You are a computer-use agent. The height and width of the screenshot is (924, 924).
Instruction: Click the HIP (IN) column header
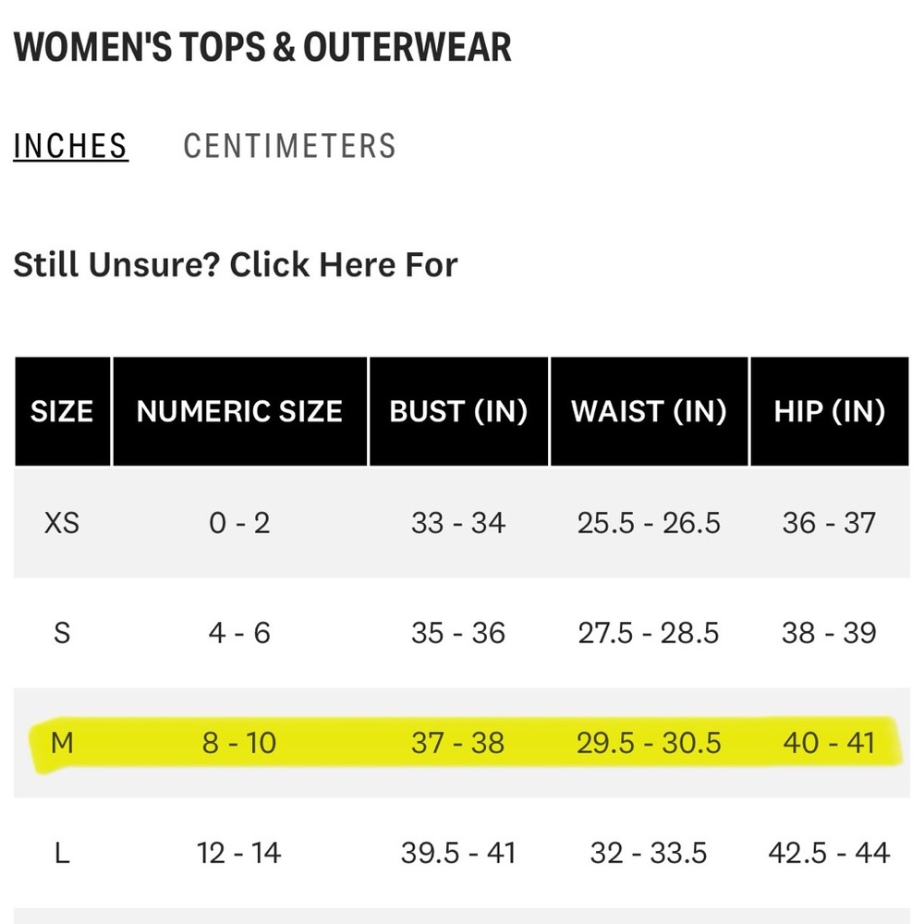click(x=830, y=411)
